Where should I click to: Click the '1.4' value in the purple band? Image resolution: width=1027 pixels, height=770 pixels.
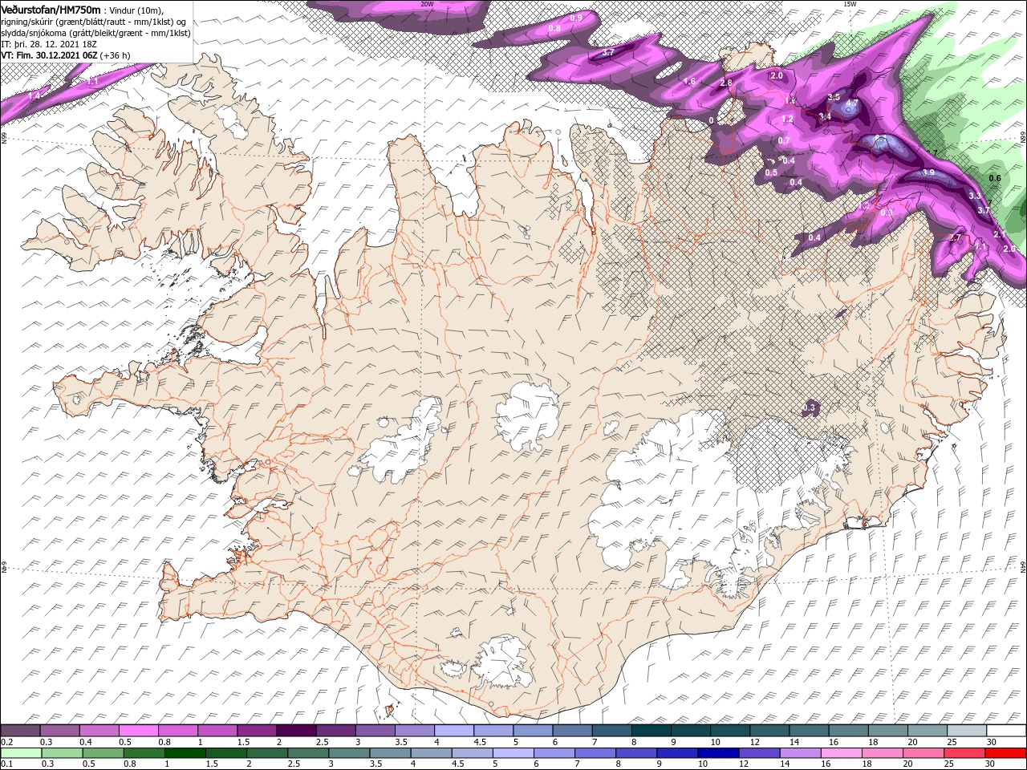(x=35, y=95)
